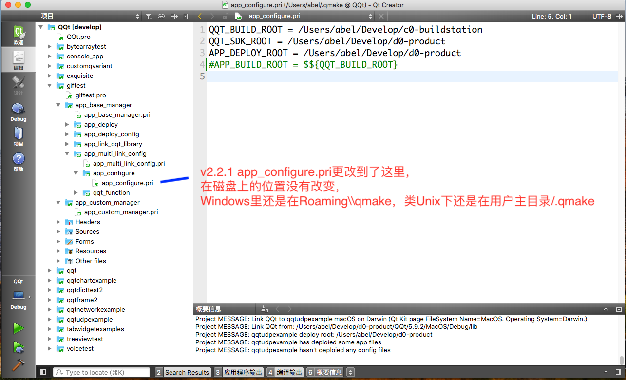Collapse app_base_manager node
This screenshot has height=380, width=626.
58,105
